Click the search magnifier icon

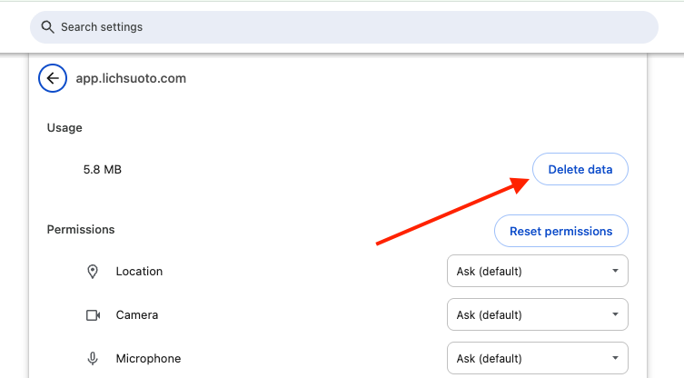pyautogui.click(x=47, y=27)
